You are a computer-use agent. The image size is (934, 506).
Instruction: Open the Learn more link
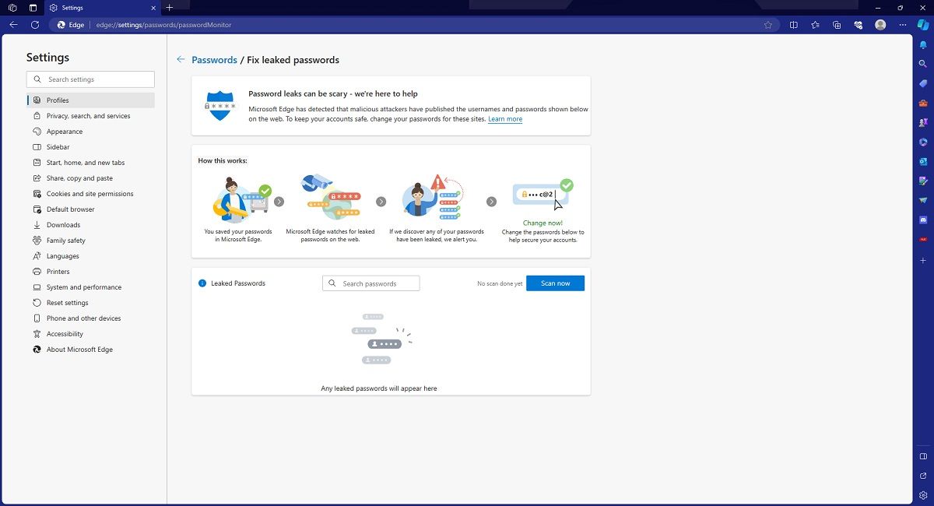tap(505, 119)
